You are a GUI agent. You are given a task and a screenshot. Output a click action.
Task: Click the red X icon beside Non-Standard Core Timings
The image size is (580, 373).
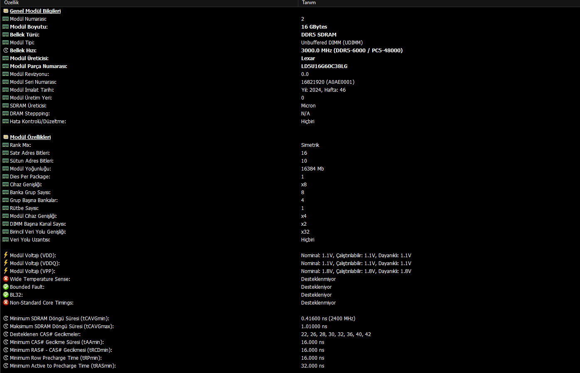coord(6,302)
